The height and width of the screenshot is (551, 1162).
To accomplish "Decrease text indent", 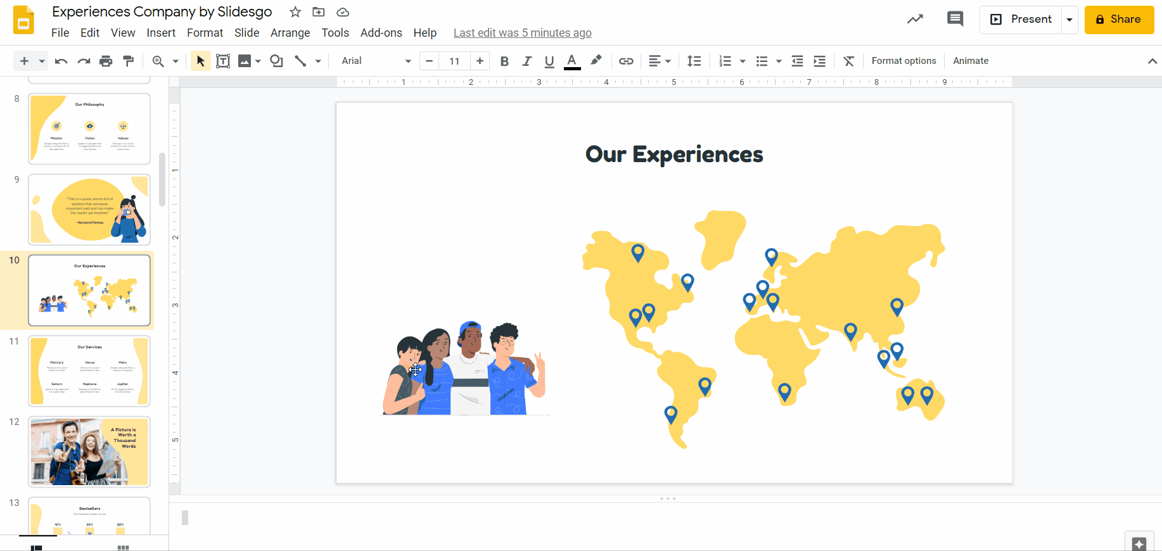I will point(797,61).
